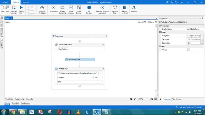
Task: Close the Main tab
Action: click(12, 18)
